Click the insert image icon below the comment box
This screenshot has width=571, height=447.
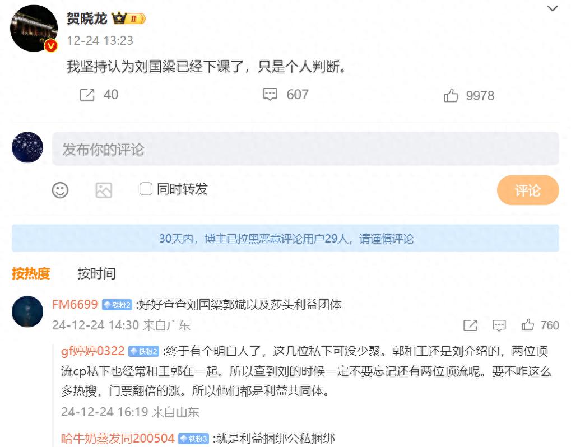(104, 190)
